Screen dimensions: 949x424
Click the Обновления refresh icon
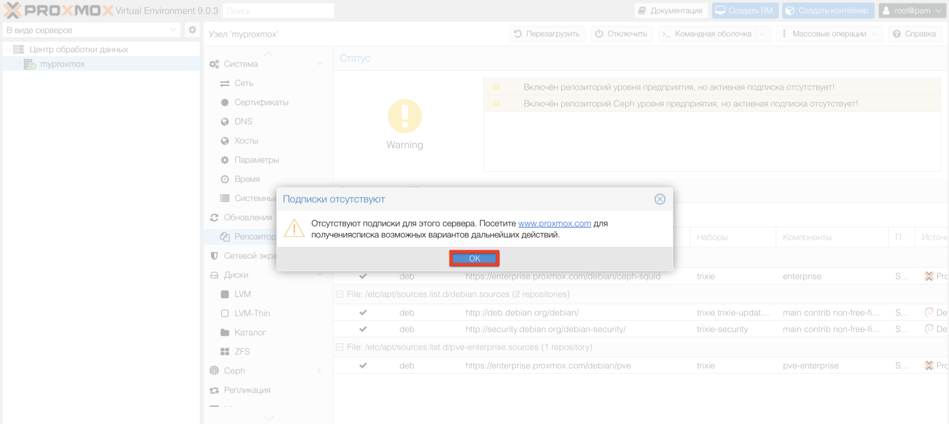(214, 218)
